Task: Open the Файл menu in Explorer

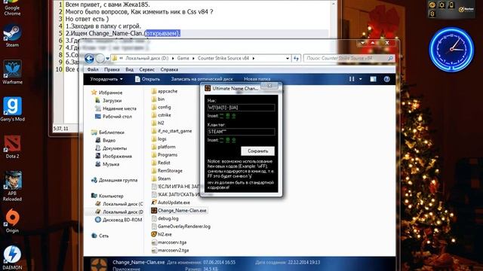Action: pos(93,69)
